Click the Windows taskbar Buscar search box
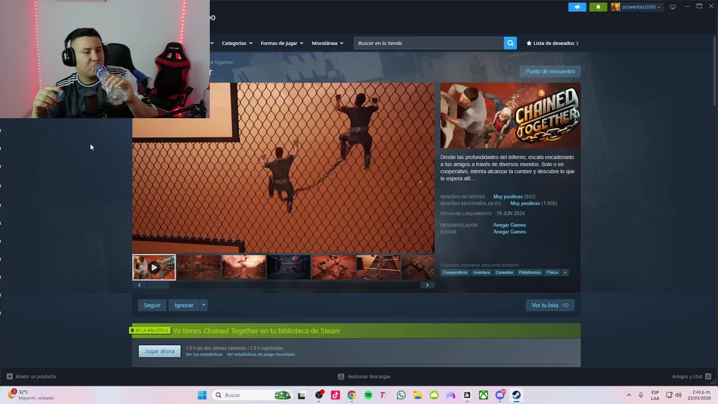 (x=251, y=395)
